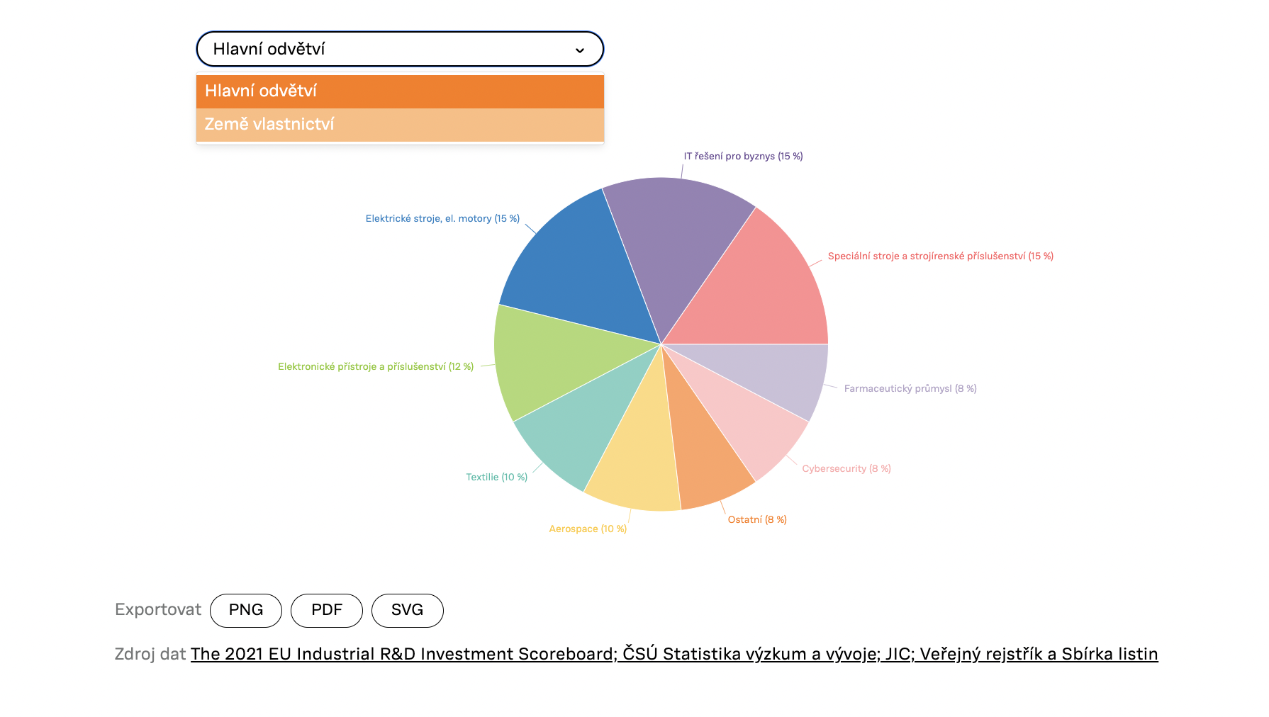Open the Hlavní odvětví dropdown selector
Image resolution: width=1269 pixels, height=717 pixels.
click(x=399, y=49)
